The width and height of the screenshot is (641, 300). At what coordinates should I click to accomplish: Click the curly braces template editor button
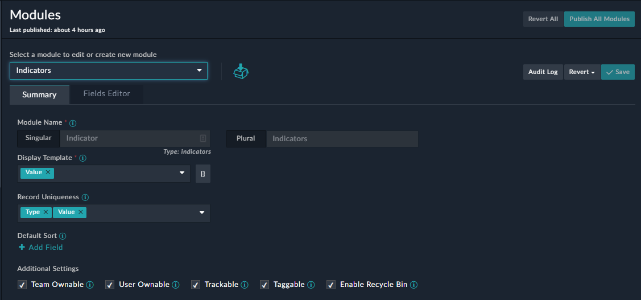(x=202, y=174)
